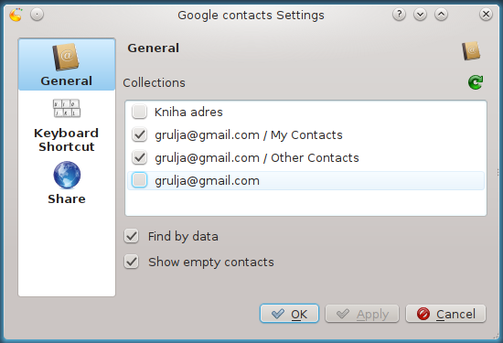The height and width of the screenshot is (343, 503).
Task: Enable the Kniha adres collection
Action: [x=140, y=112]
